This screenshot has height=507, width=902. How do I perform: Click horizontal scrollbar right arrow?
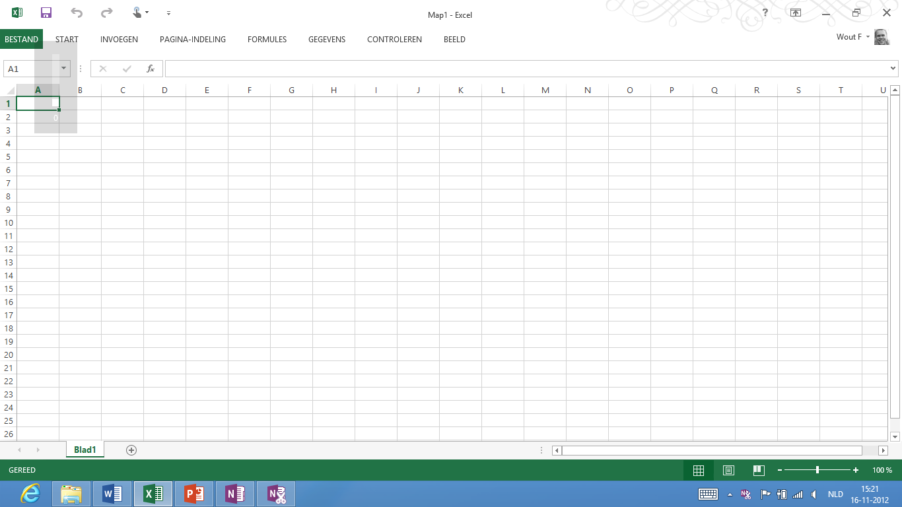pos(884,450)
